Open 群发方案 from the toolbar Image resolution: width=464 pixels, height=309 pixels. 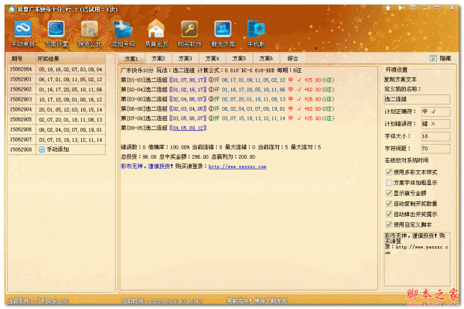[x=223, y=29]
